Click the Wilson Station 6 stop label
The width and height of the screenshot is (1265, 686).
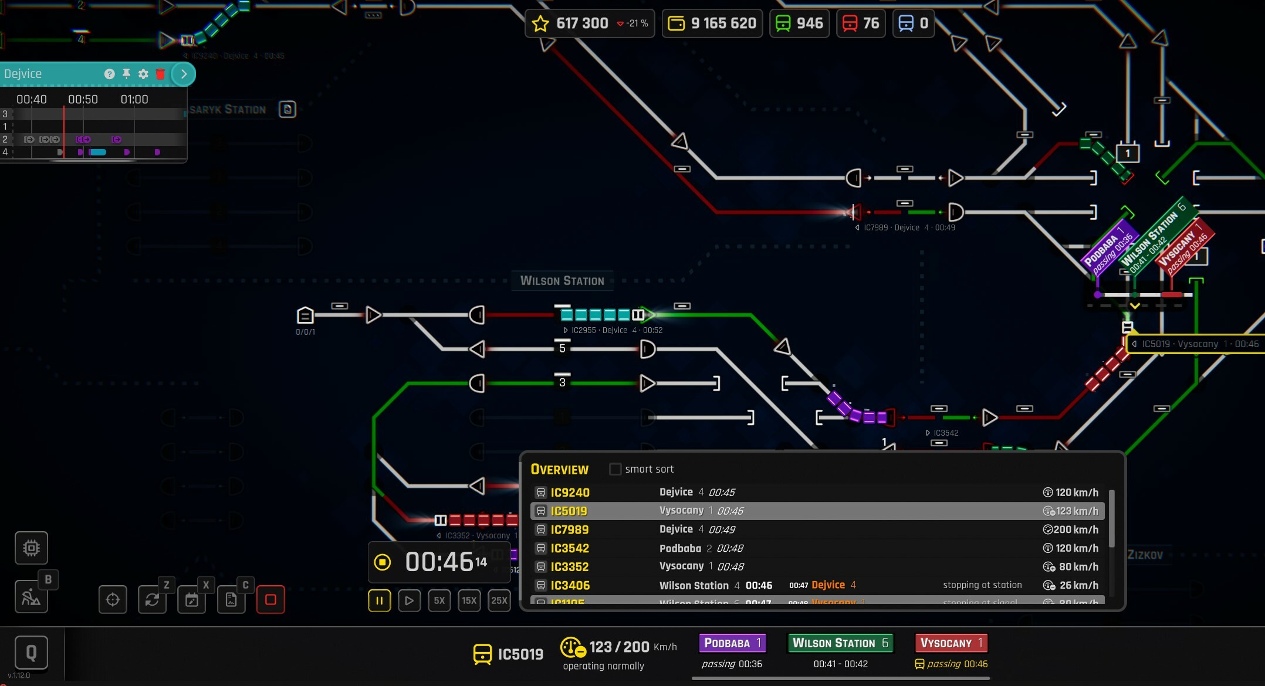click(840, 643)
